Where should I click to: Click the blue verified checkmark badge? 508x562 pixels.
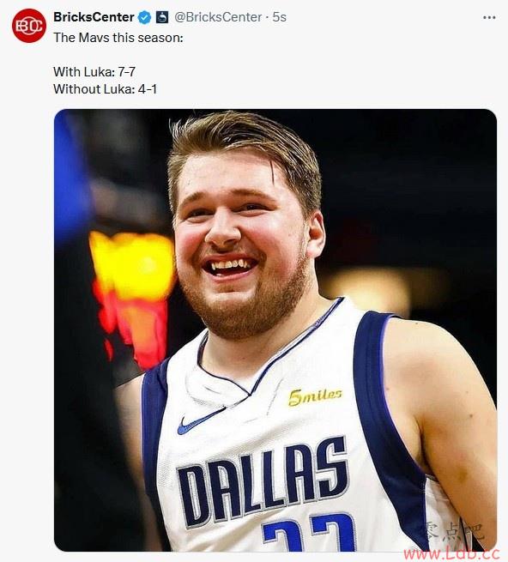click(x=144, y=17)
